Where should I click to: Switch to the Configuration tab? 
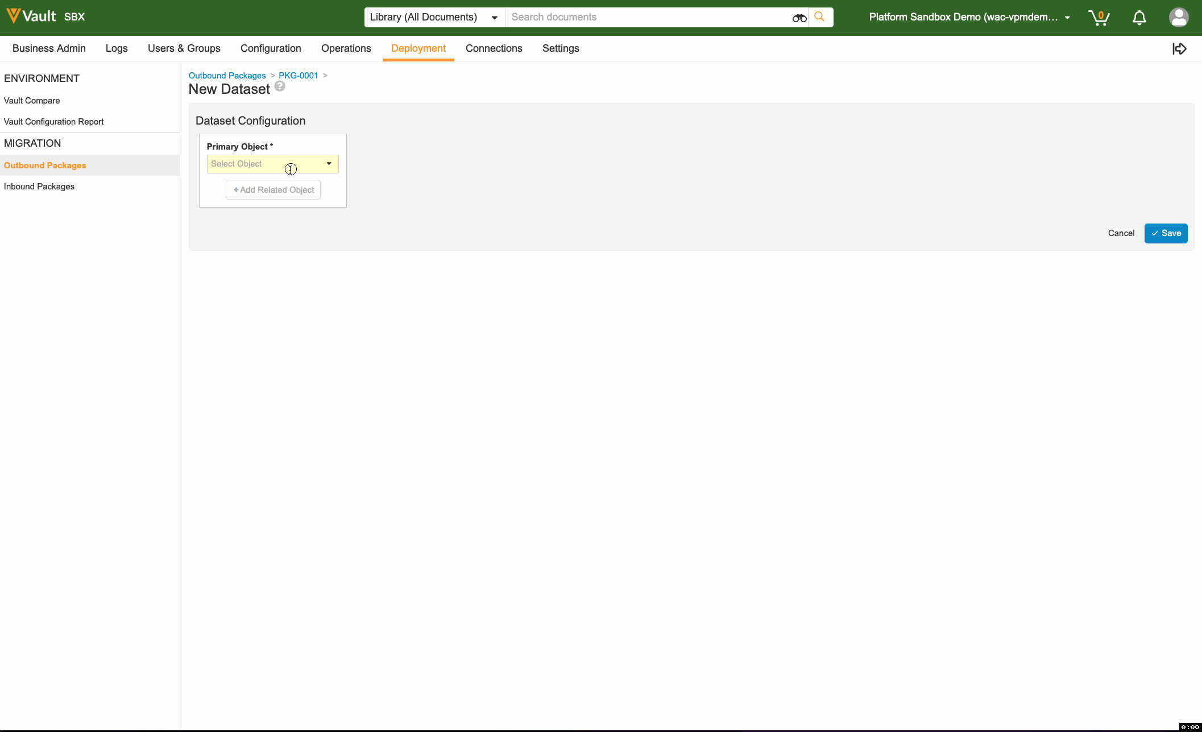point(271,48)
